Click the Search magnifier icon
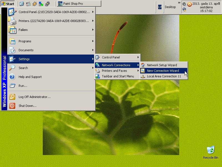The height and width of the screenshot is (167, 222). click(x=12, y=68)
